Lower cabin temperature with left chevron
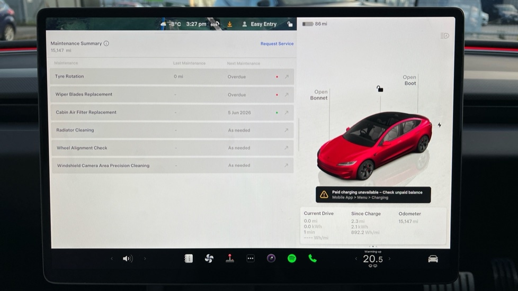The image size is (518, 291). tap(356, 259)
